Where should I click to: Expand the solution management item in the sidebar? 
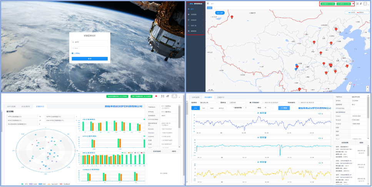195,31
